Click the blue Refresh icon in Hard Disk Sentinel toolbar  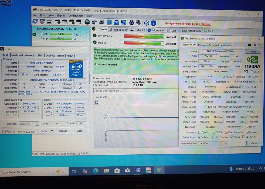click(35, 21)
